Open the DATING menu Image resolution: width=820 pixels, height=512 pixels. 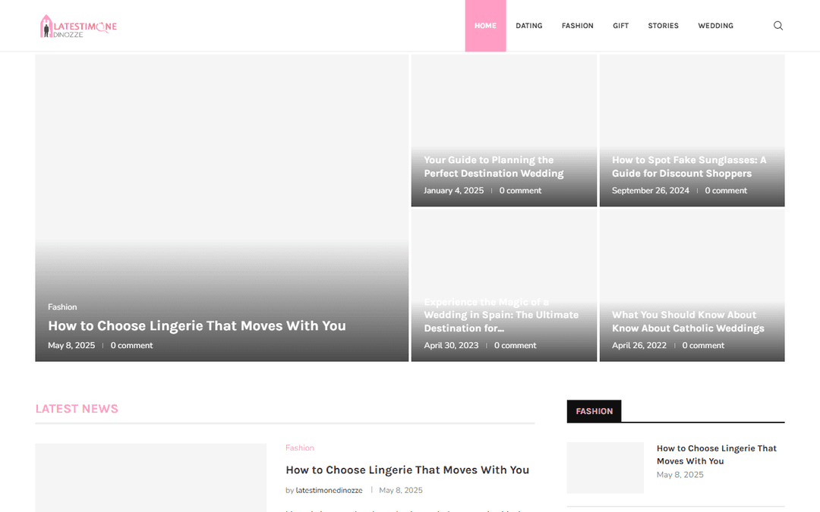528,26
